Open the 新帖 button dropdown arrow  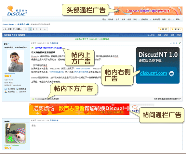(x=181, y=29)
